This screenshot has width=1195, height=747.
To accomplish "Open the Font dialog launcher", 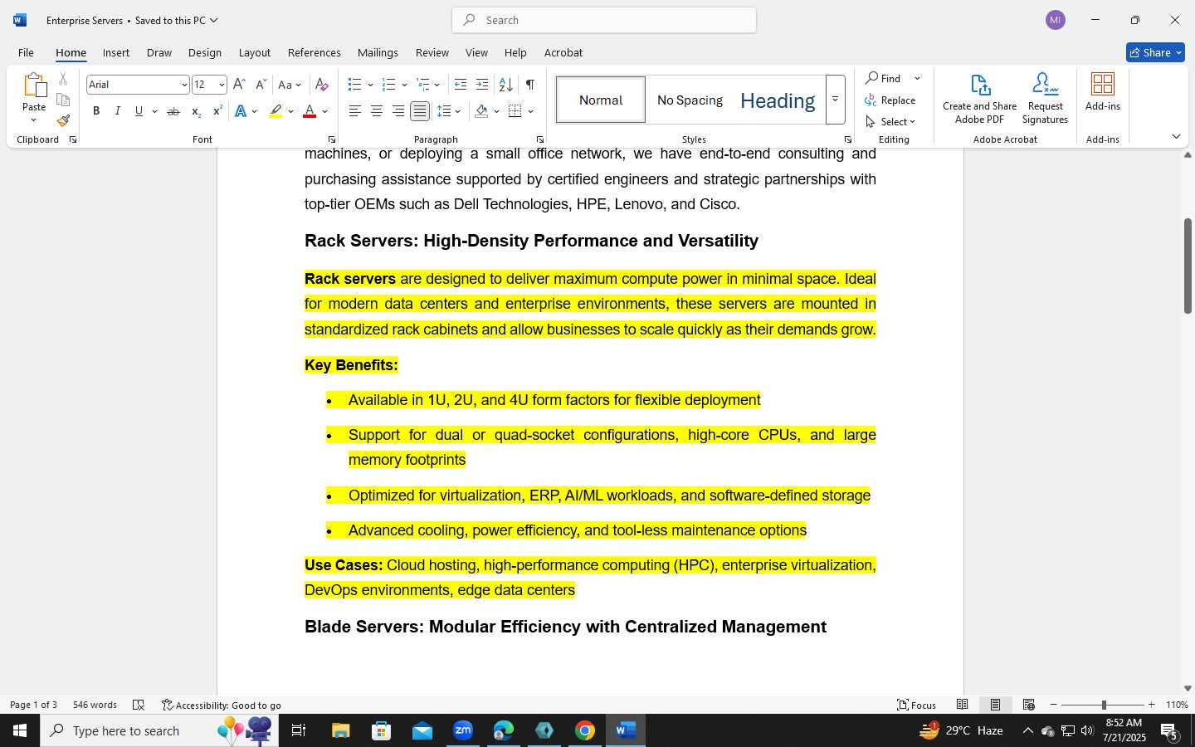I will point(332,139).
